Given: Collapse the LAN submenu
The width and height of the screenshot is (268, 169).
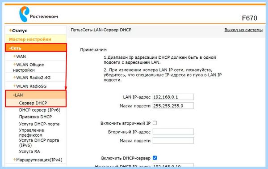Looking at the screenshot, I should click(36, 95).
